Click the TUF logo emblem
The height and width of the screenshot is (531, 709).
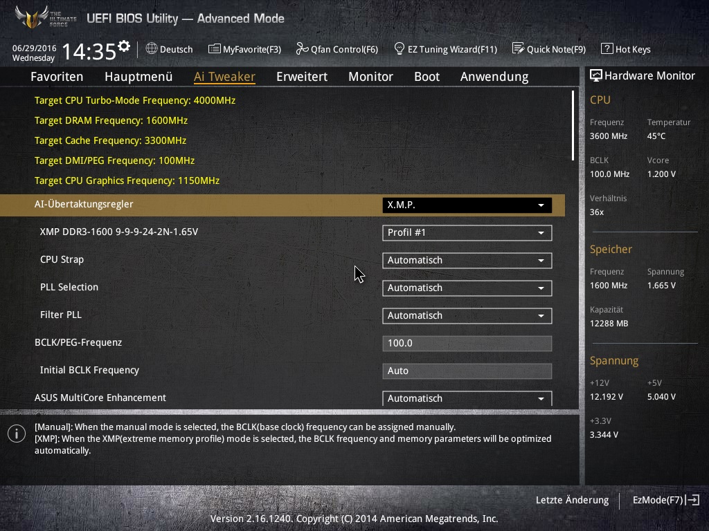coord(32,17)
